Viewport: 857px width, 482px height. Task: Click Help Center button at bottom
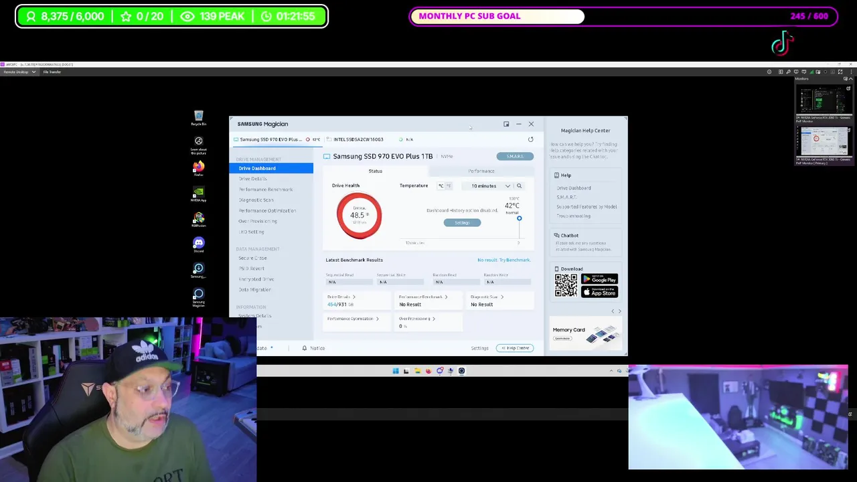pyautogui.click(x=515, y=348)
